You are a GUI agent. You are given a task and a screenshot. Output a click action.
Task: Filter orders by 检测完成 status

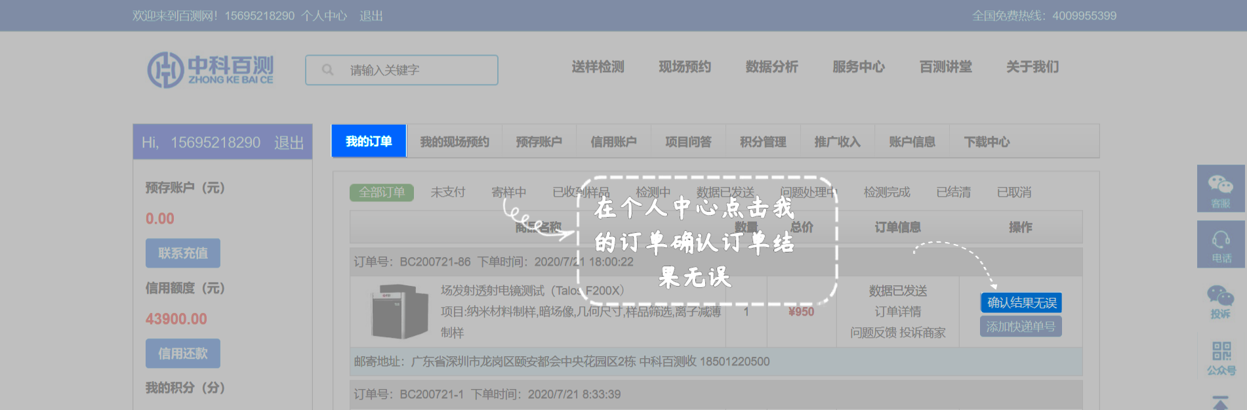(x=886, y=192)
